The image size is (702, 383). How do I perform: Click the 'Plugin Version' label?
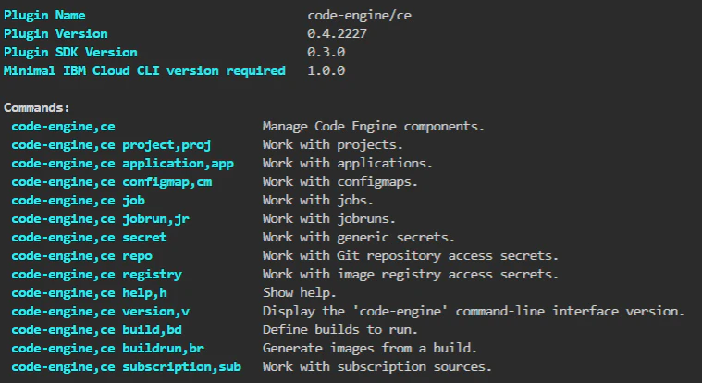55,33
